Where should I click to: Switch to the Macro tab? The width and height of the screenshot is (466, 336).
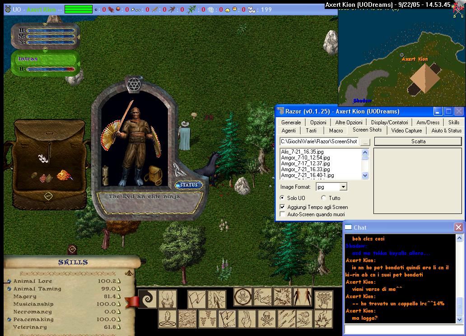click(336, 131)
